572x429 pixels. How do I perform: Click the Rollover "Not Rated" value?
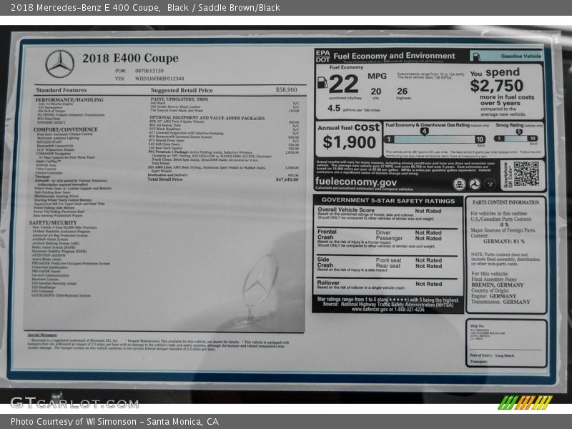pyautogui.click(x=428, y=284)
